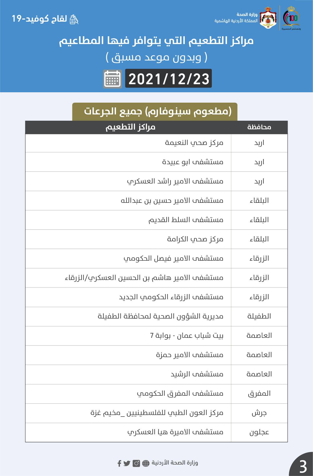This screenshot has height=476, width=313.
Task: Select مستشفى الامير حمزة row
Action: tap(189, 355)
